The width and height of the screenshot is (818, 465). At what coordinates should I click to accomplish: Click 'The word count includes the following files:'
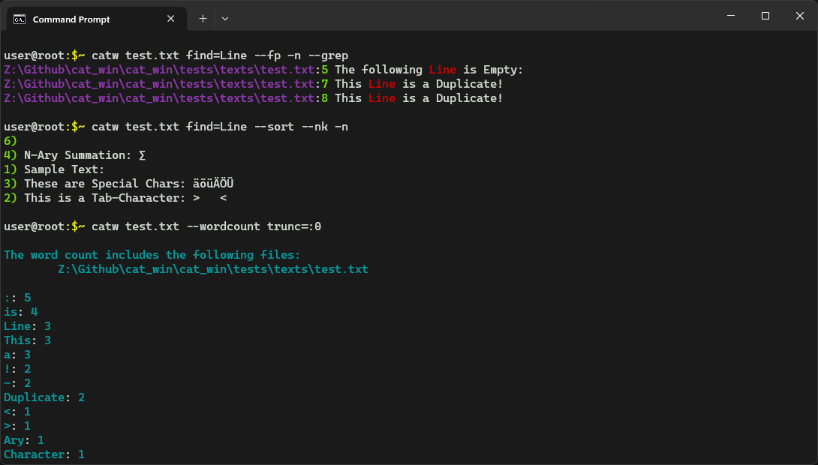point(152,255)
